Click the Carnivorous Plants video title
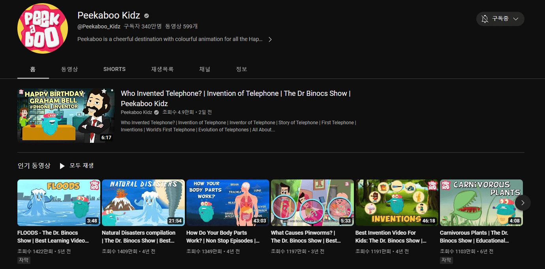 475,237
